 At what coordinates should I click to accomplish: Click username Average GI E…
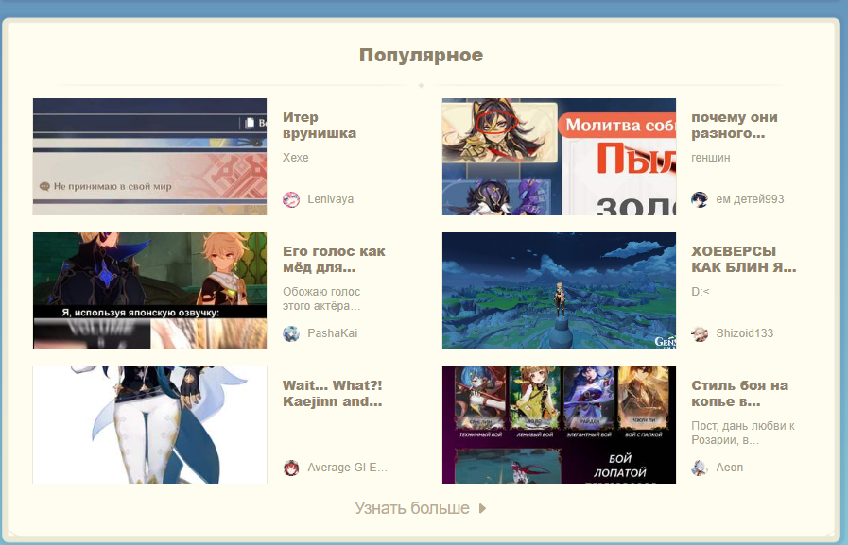(x=347, y=468)
